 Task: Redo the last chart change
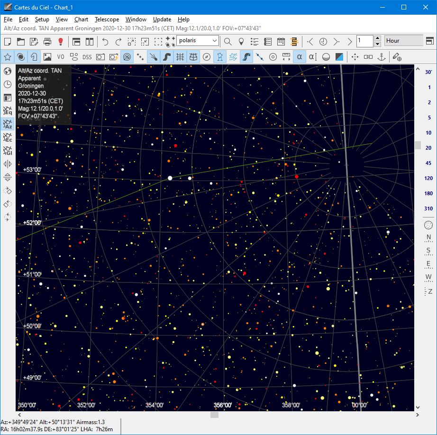[x=118, y=42]
